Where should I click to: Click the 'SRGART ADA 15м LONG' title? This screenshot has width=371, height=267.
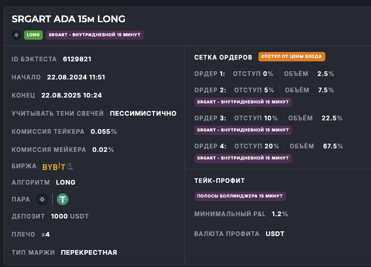68,19
